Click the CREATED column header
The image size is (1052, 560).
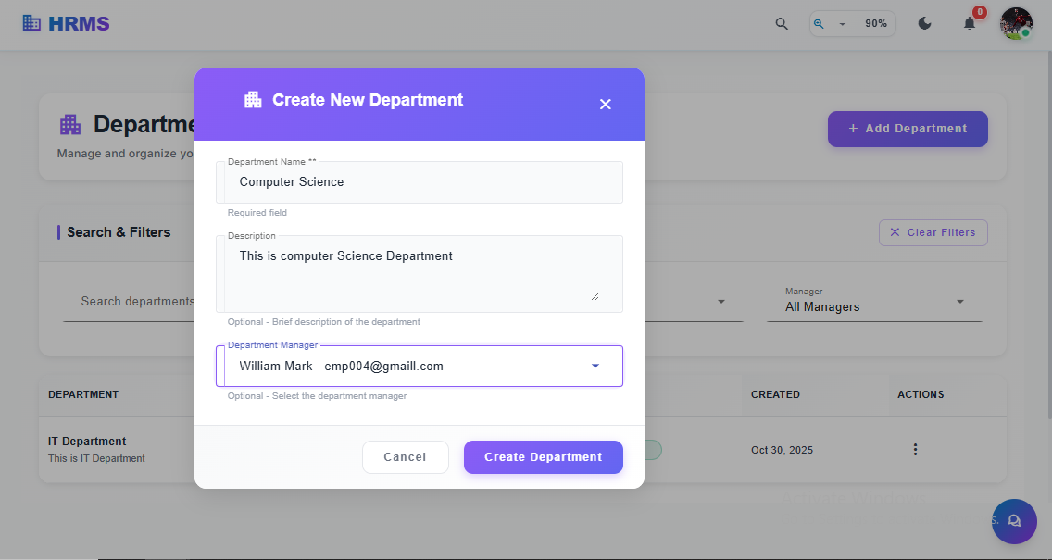[776, 394]
